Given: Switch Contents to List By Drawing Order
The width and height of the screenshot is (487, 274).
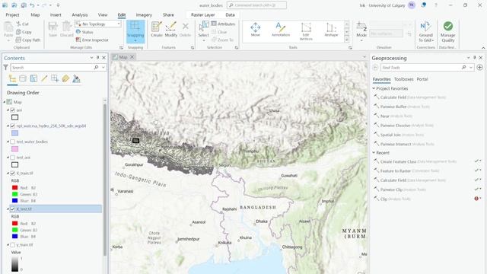Looking at the screenshot, I should 12,78.
